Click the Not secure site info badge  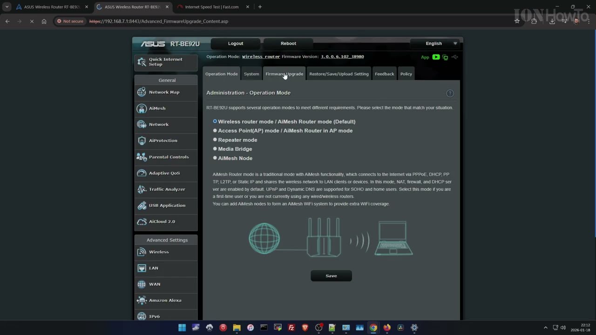[70, 21]
